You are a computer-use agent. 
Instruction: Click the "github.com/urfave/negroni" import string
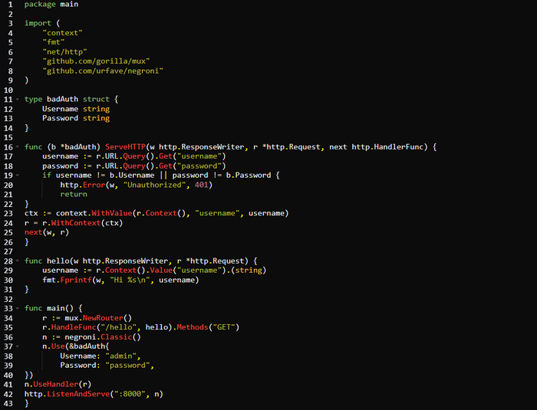coord(103,71)
